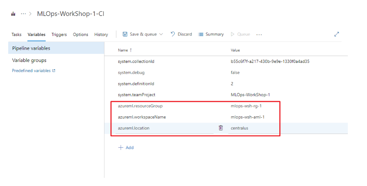The height and width of the screenshot is (186, 367).
Task: Add a new pipeline variable
Action: [126, 147]
